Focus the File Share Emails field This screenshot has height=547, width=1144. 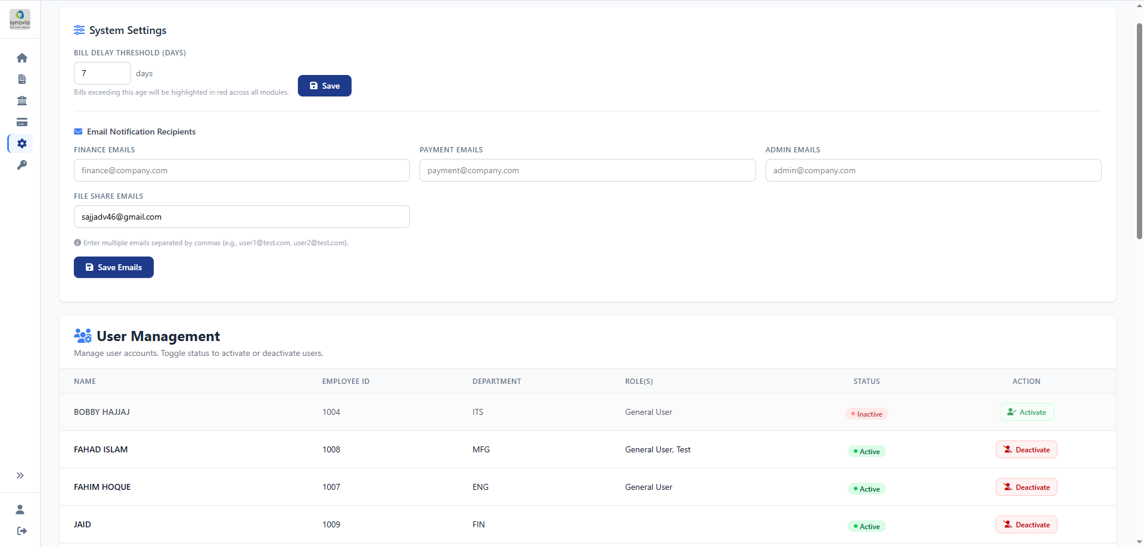[242, 217]
